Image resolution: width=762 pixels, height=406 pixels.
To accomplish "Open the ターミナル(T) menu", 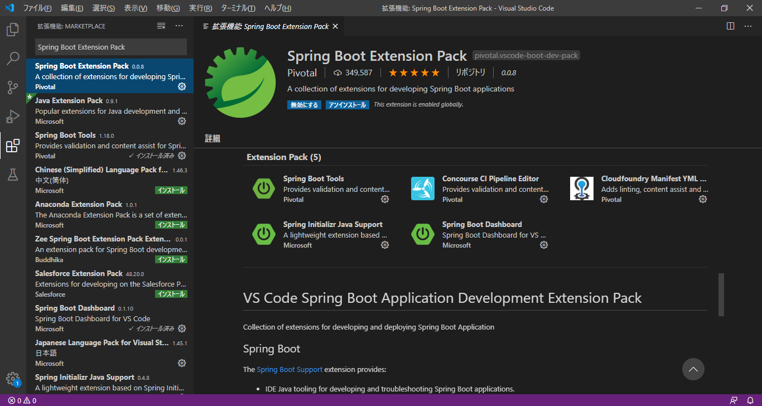I will (238, 8).
